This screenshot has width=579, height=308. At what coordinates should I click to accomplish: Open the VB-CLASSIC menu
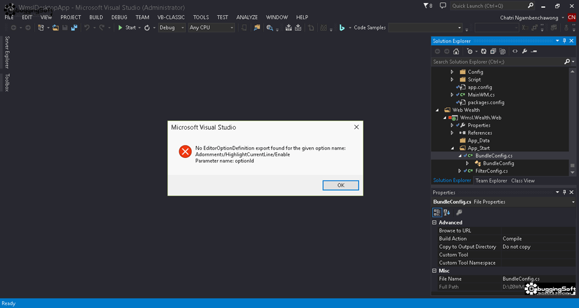point(171,17)
